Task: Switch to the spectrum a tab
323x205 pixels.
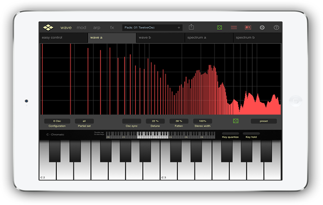Action: (x=208, y=37)
